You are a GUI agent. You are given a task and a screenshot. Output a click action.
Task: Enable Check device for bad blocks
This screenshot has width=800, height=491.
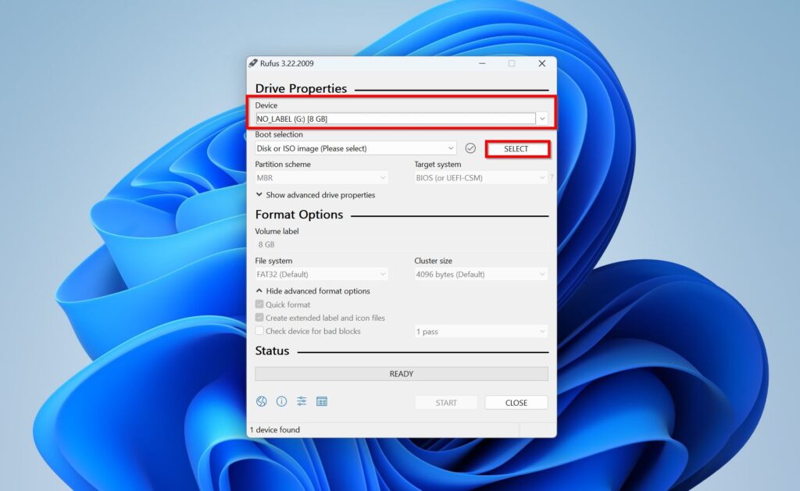click(260, 331)
